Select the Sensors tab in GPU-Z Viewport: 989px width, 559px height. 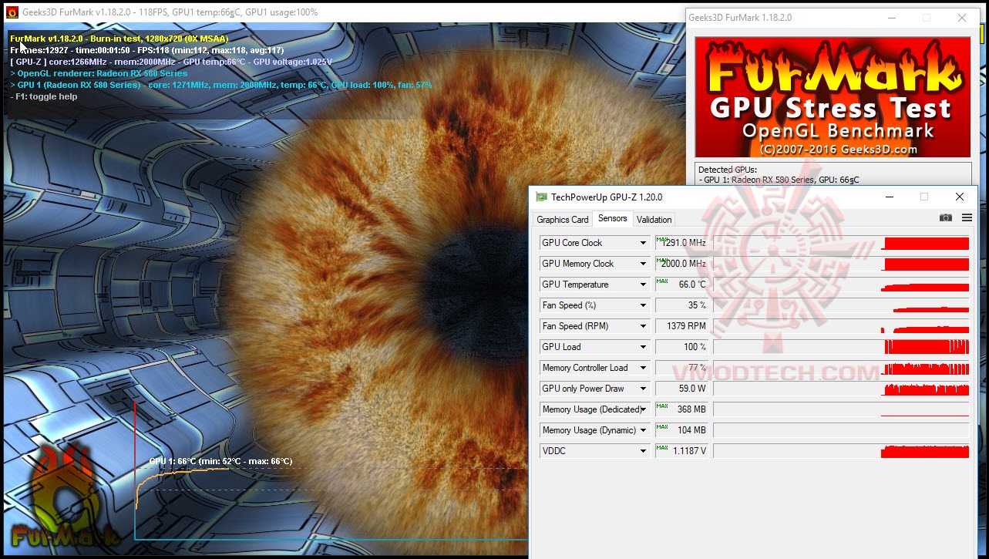click(x=613, y=218)
